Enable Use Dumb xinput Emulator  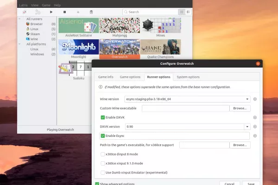103,173
